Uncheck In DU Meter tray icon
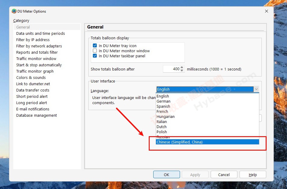 (95, 46)
